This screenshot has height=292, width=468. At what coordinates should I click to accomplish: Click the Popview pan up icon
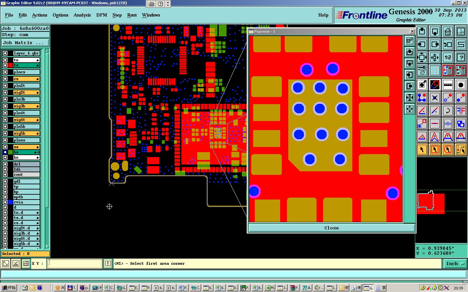click(x=410, y=52)
